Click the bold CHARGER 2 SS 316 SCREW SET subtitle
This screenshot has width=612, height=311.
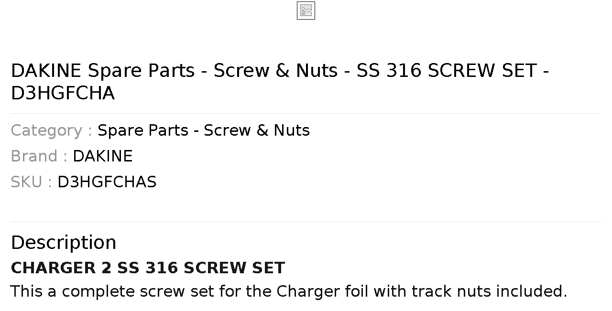(x=148, y=268)
